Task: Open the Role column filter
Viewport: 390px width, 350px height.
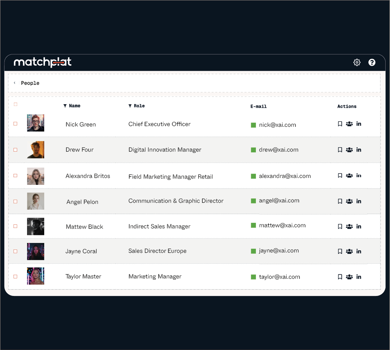Action: point(130,106)
